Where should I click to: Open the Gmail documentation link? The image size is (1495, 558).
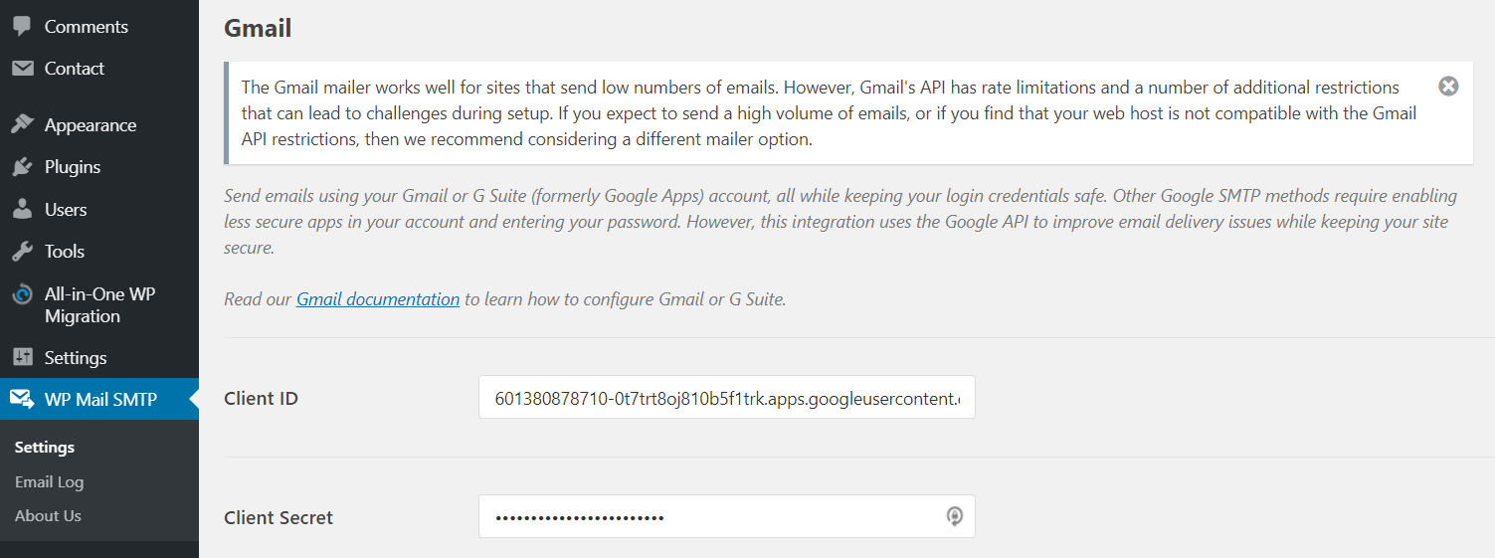[x=378, y=298]
